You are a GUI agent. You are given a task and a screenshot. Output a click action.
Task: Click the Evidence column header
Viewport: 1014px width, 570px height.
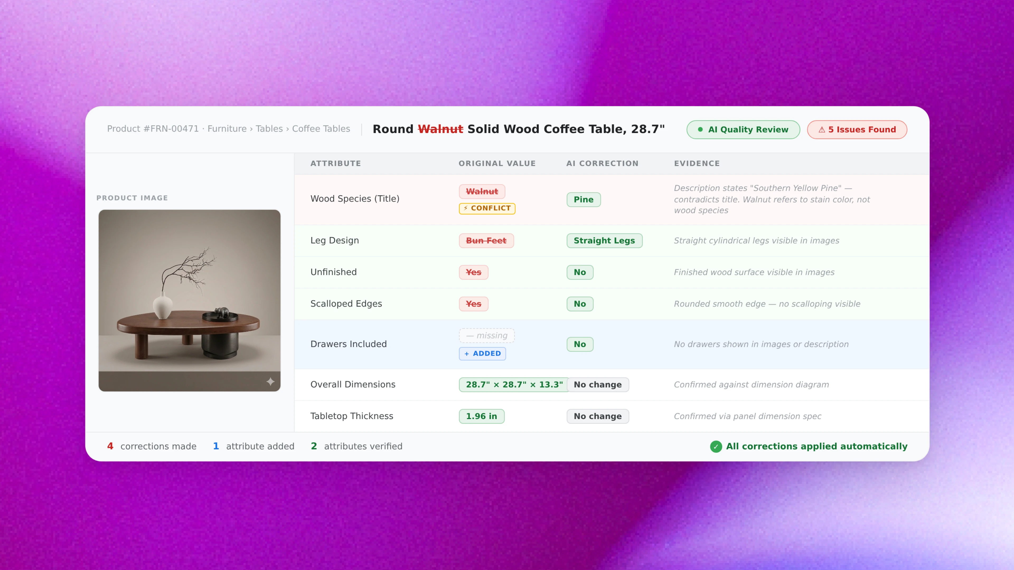(696, 163)
